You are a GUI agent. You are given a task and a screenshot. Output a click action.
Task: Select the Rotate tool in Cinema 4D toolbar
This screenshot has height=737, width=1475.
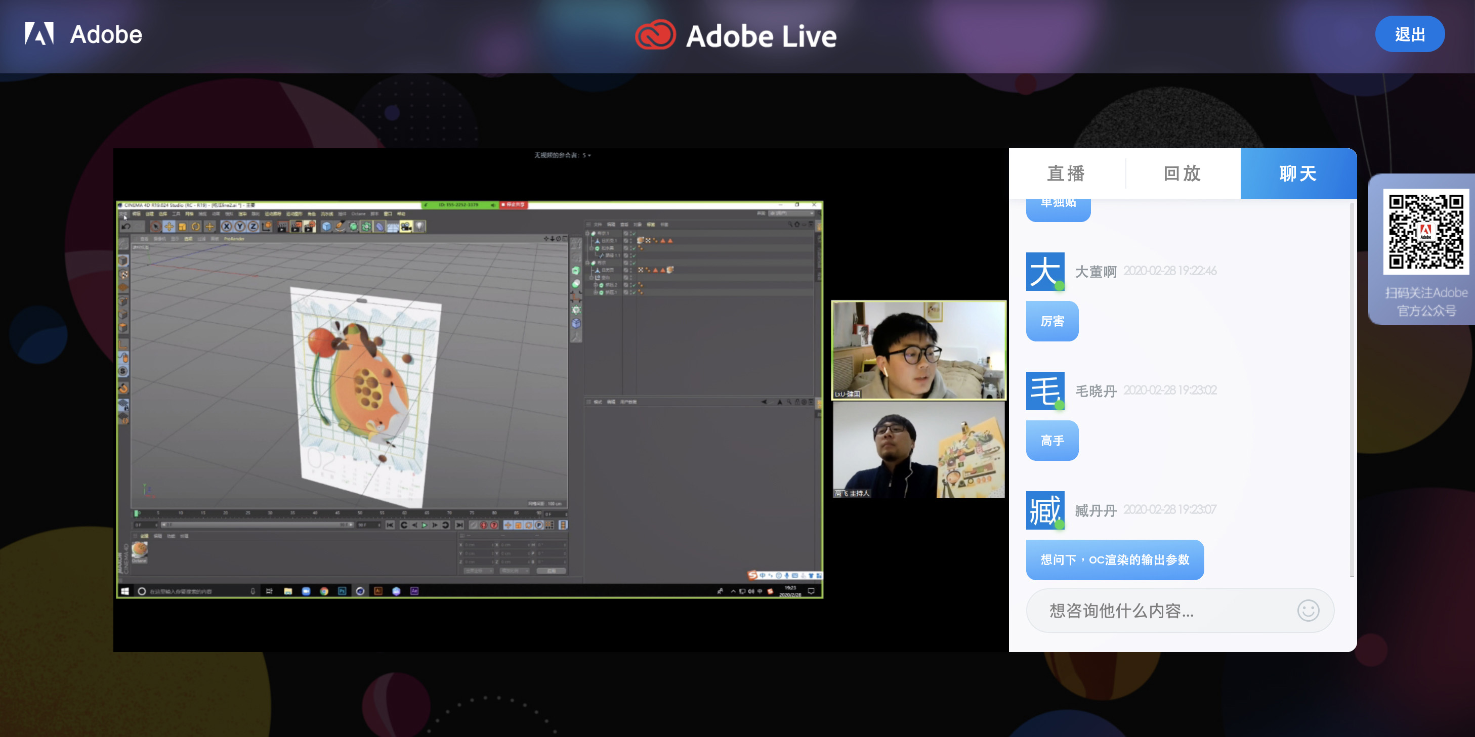196,227
